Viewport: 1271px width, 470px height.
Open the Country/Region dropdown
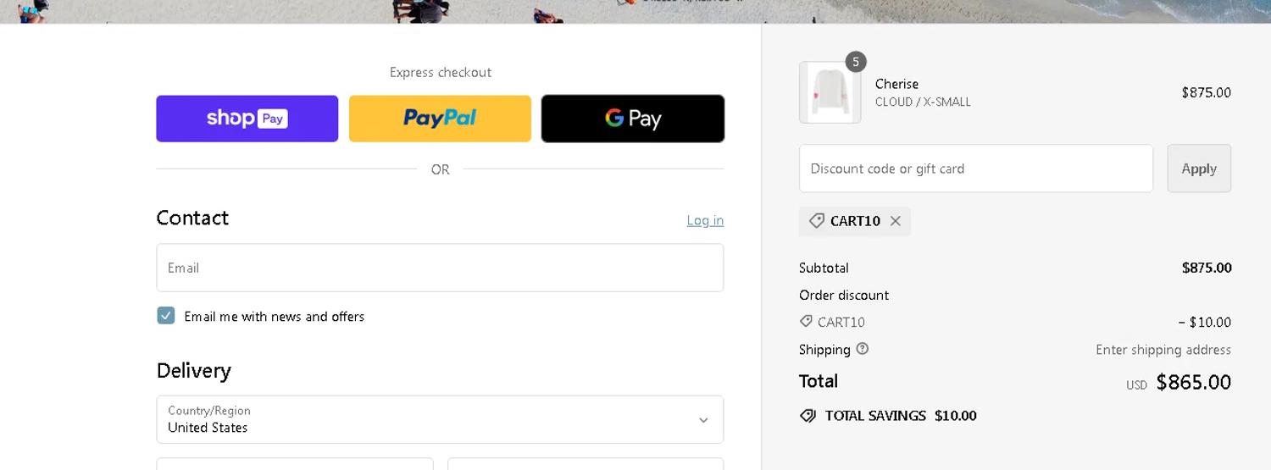[440, 419]
